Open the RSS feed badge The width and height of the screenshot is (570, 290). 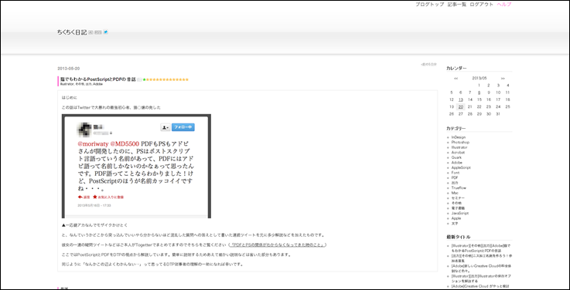[98, 32]
